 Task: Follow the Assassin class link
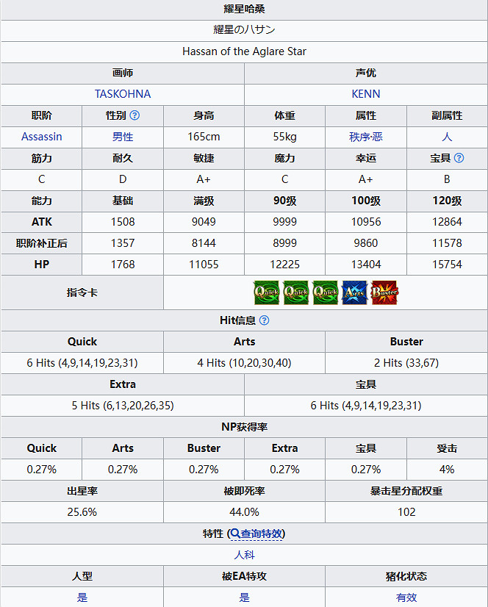pos(41,137)
